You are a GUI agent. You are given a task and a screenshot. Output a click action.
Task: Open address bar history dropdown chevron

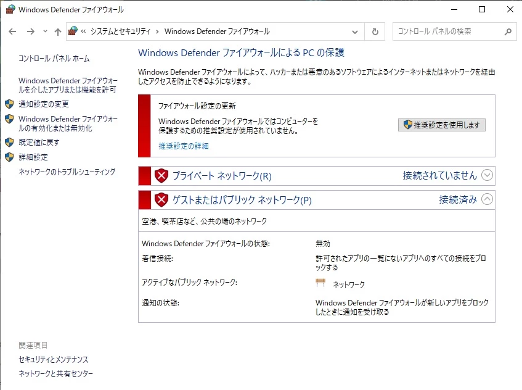click(355, 32)
